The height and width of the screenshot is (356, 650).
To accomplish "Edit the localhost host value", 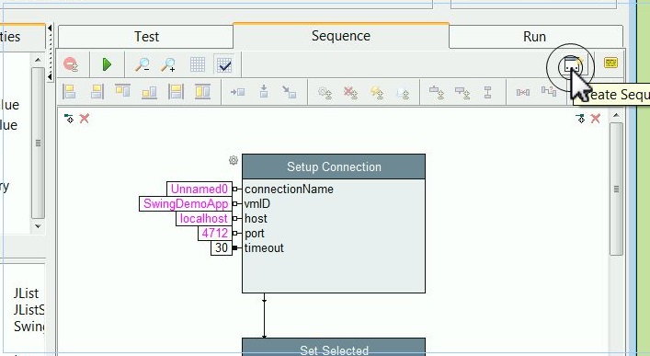I will point(204,219).
